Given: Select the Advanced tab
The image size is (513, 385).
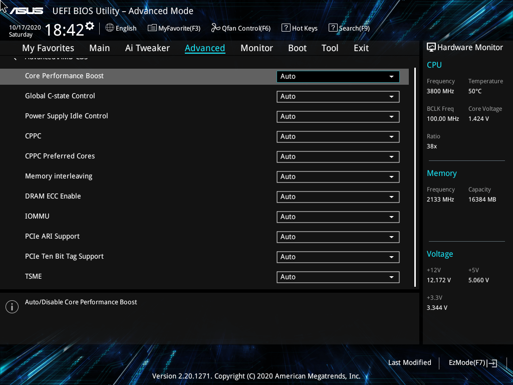Looking at the screenshot, I should pos(205,48).
